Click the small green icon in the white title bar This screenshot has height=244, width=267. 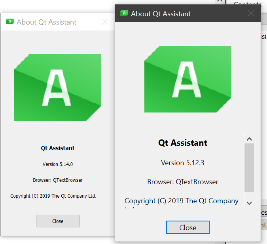[10, 22]
